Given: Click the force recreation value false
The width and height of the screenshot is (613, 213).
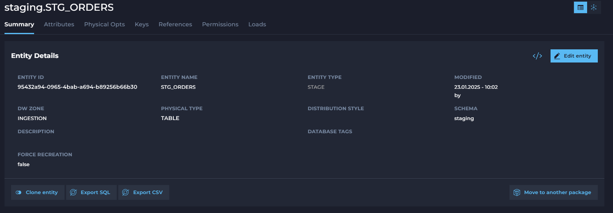Looking at the screenshot, I should click(23, 164).
